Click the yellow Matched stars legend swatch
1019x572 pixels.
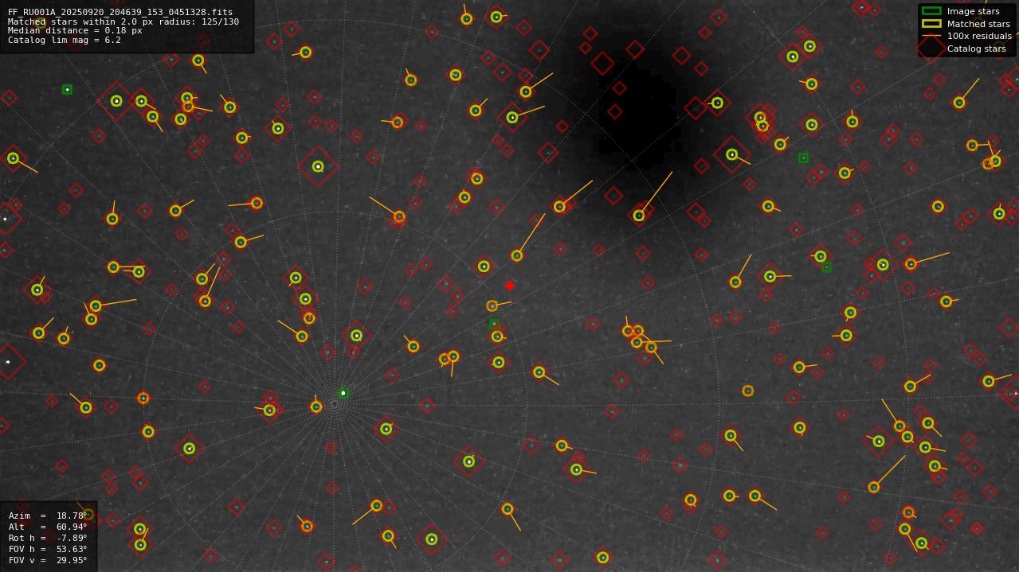click(931, 24)
